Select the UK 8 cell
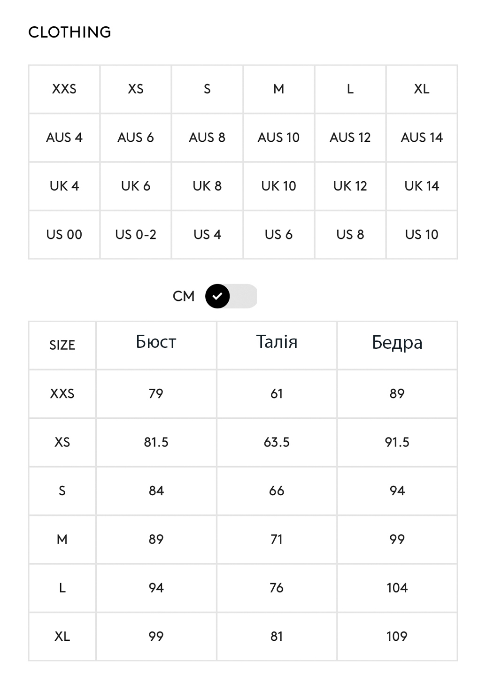The image size is (486, 676). coord(207,186)
